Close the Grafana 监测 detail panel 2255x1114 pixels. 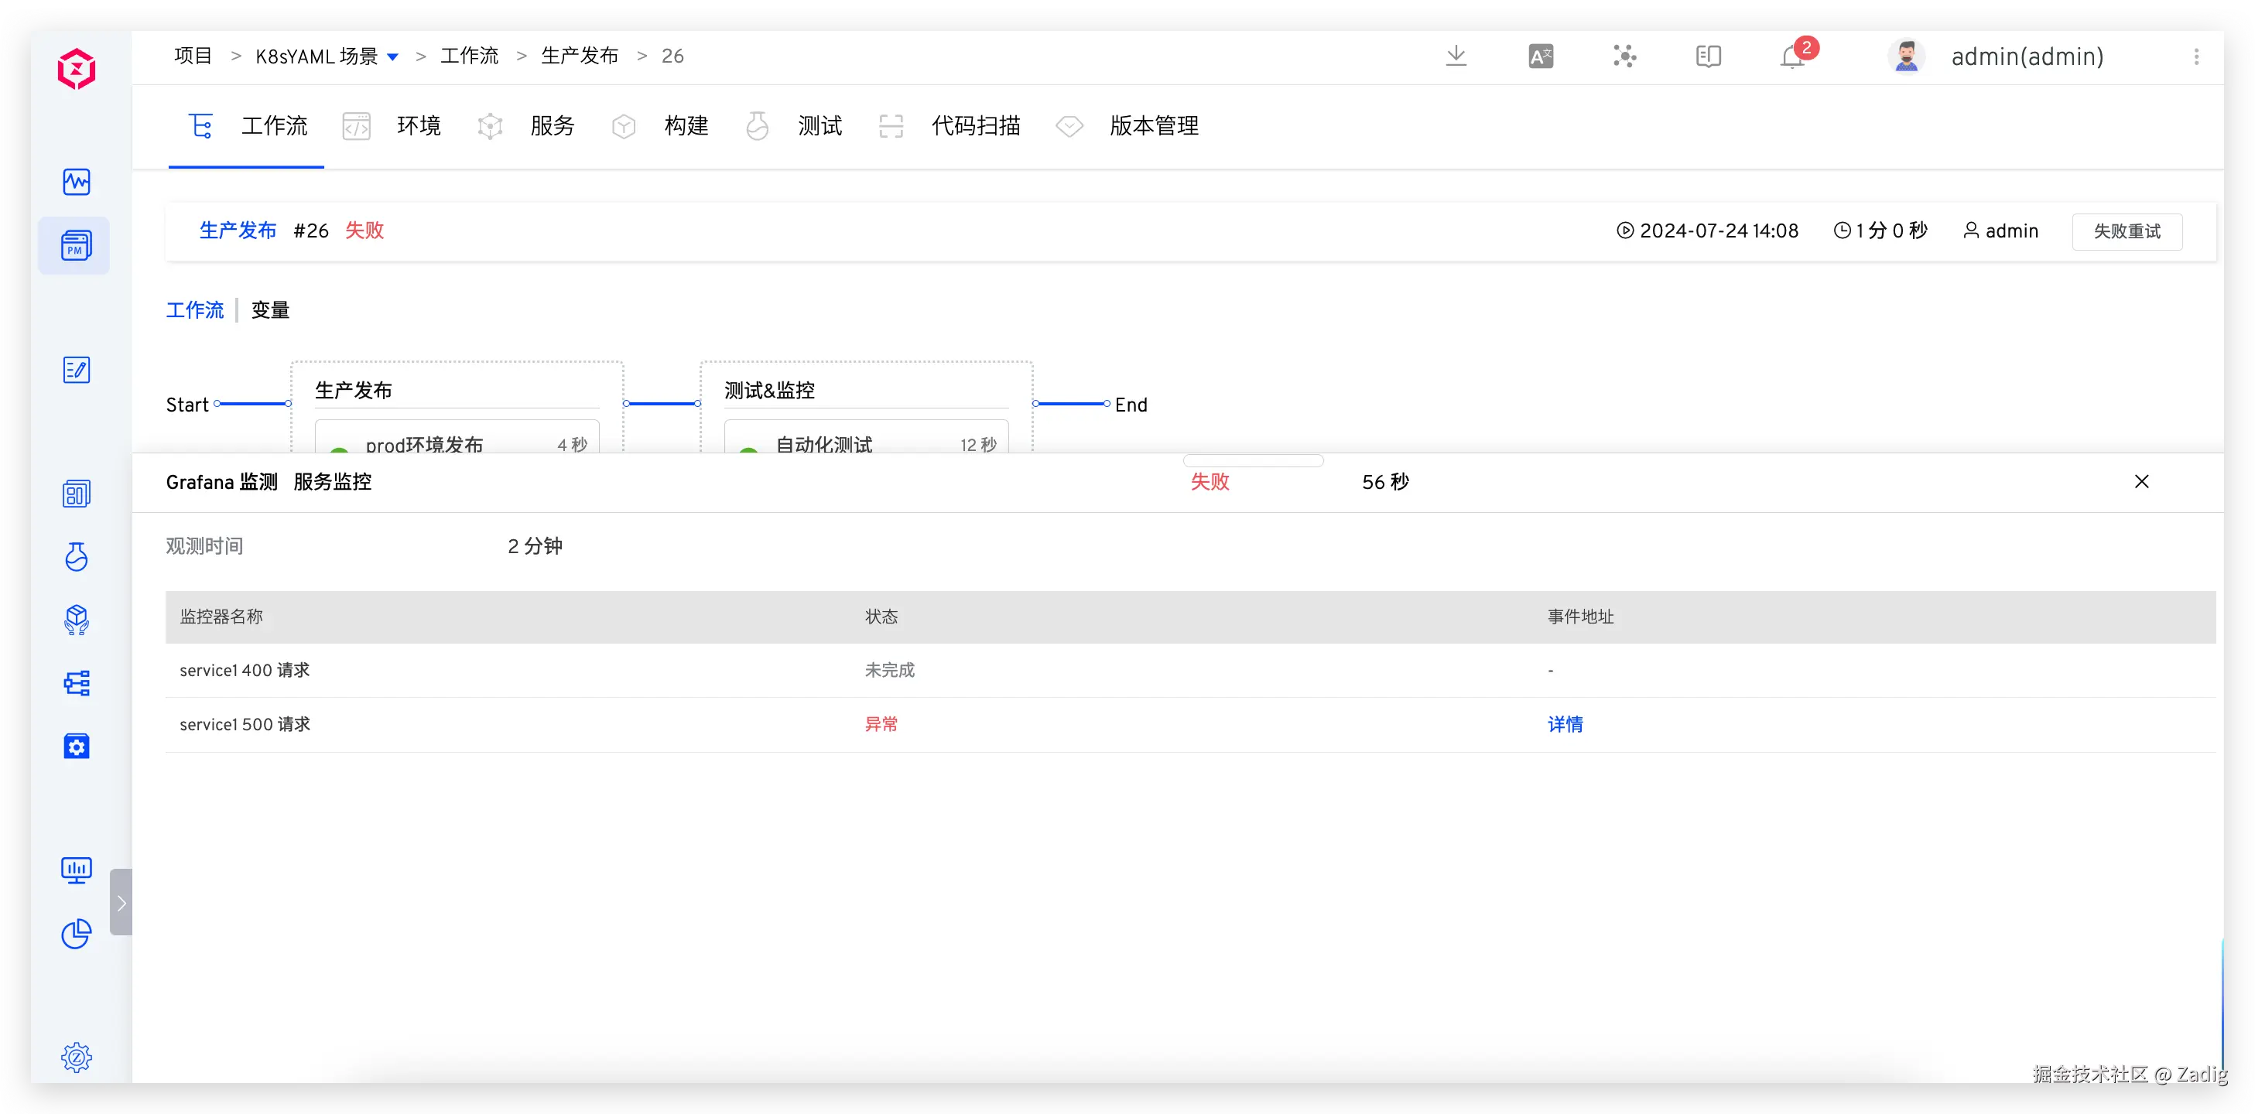point(2141,481)
